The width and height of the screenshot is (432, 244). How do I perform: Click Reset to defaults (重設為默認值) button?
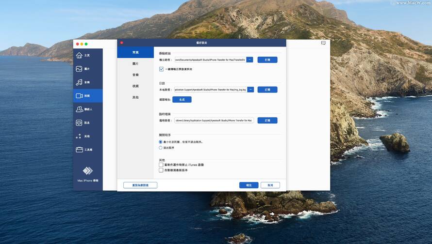click(x=140, y=185)
